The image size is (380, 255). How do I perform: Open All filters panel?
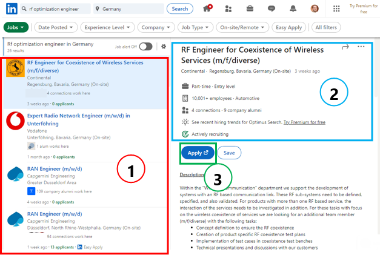(x=326, y=27)
